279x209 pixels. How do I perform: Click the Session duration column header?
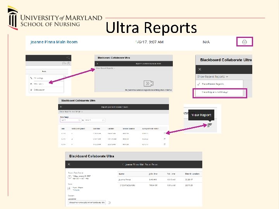tap(129, 128)
